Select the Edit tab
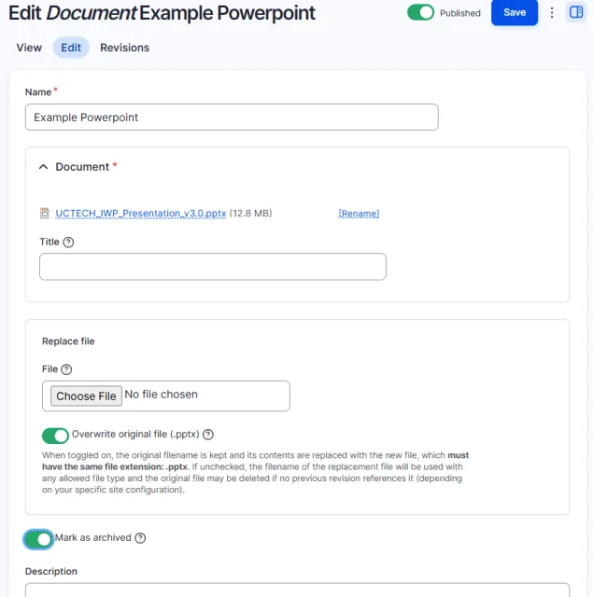This screenshot has width=593, height=597. point(71,48)
